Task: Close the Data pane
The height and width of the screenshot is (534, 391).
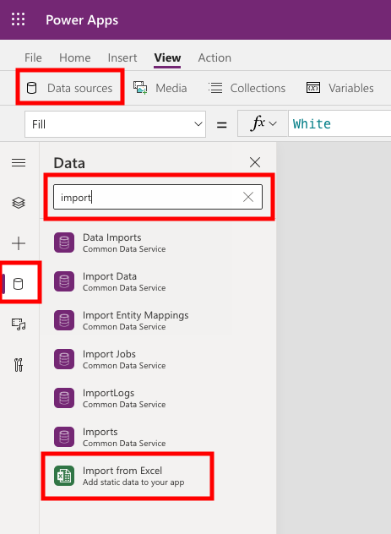Action: (255, 162)
